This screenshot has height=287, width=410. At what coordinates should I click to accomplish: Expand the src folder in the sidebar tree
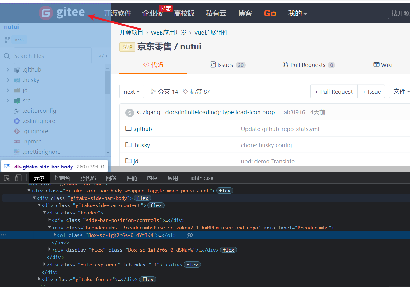pos(8,101)
